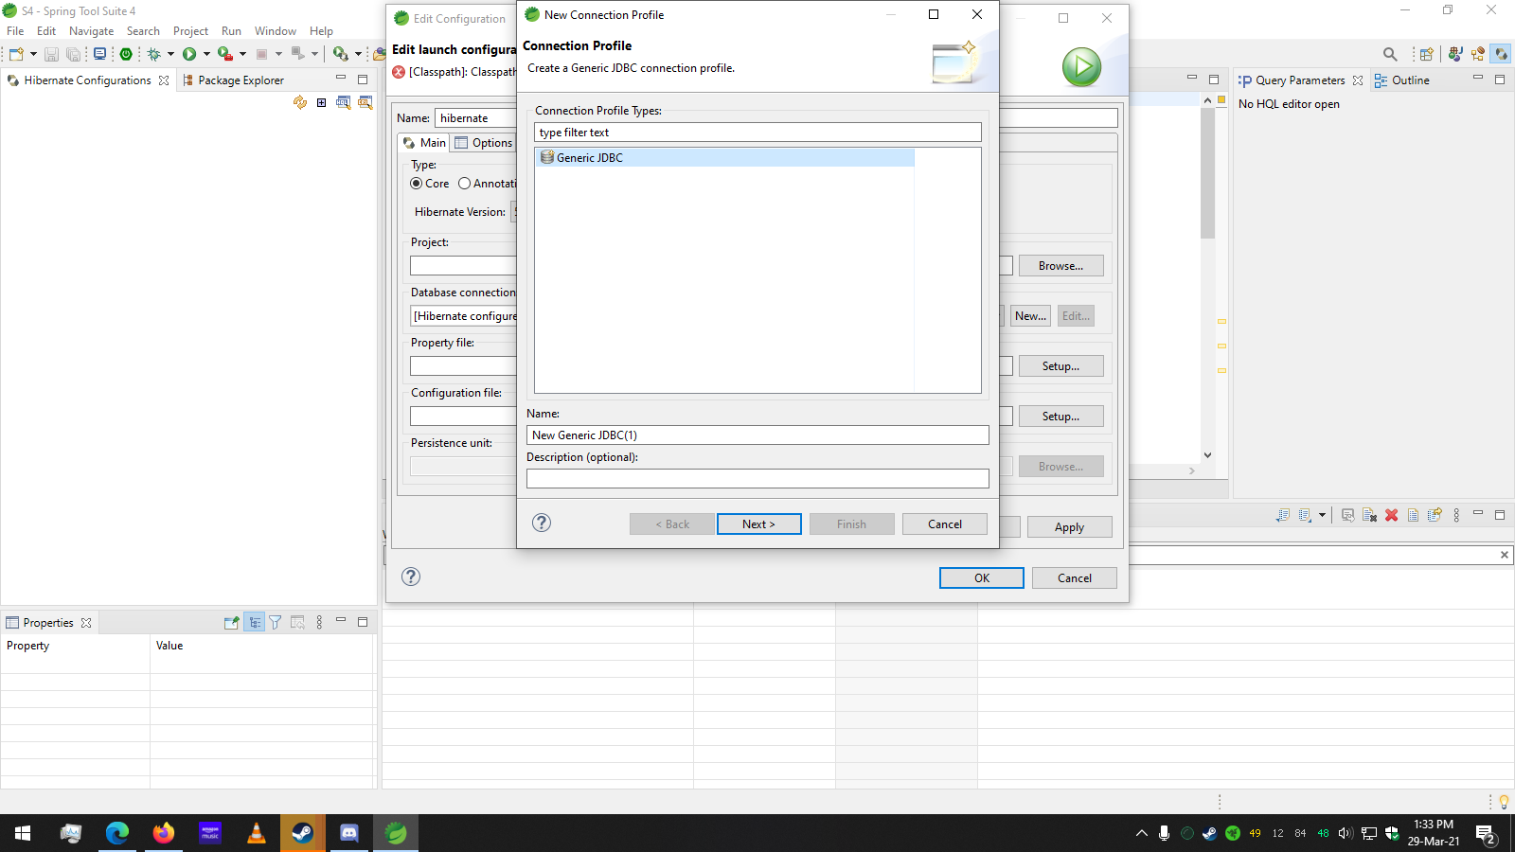The width and height of the screenshot is (1515, 852).
Task: Click the Save All toolbar icon
Action: pyautogui.click(x=73, y=54)
